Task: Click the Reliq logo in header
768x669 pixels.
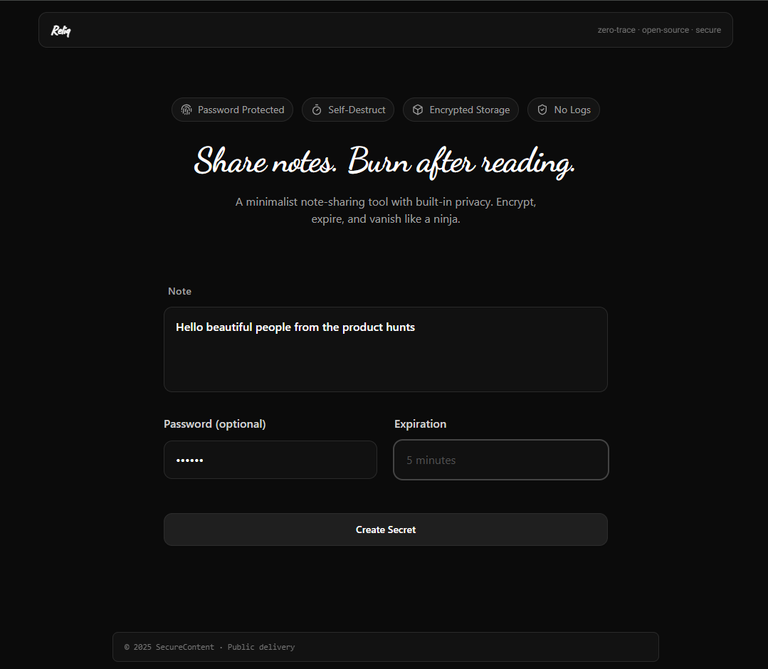Action: [x=61, y=31]
